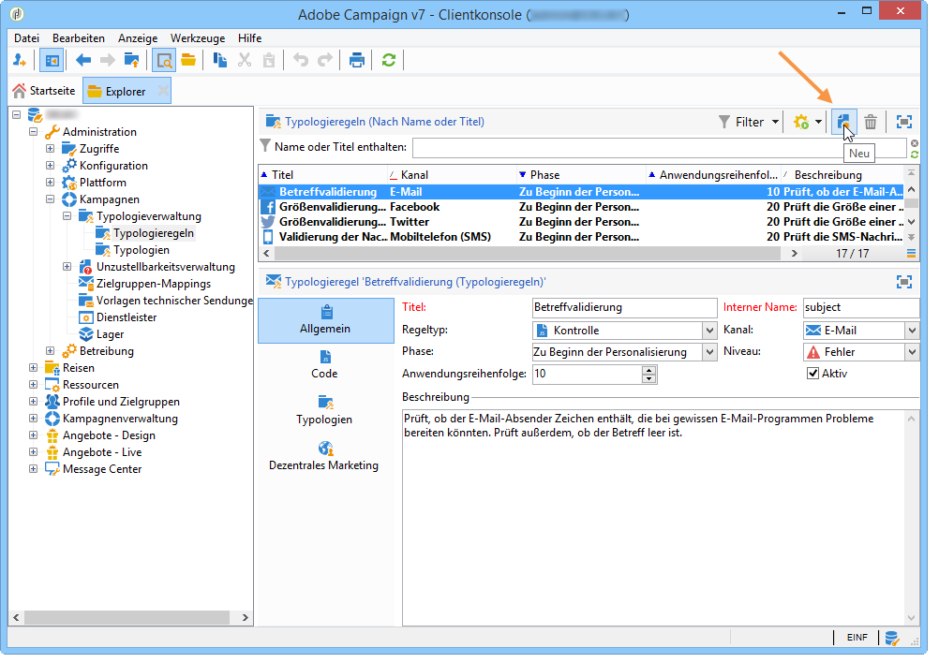Select the Message Center tree item
Viewport: 939px width, 663px height.
pos(102,469)
